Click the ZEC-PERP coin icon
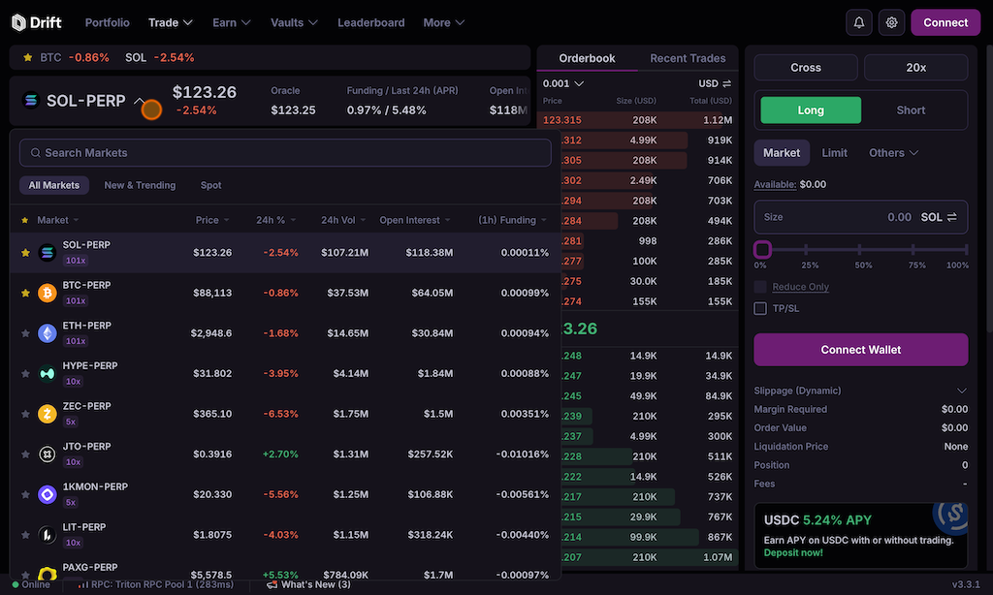993x595 pixels. click(x=47, y=414)
